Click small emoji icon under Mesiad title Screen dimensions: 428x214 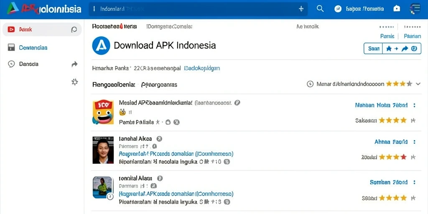click(122, 112)
